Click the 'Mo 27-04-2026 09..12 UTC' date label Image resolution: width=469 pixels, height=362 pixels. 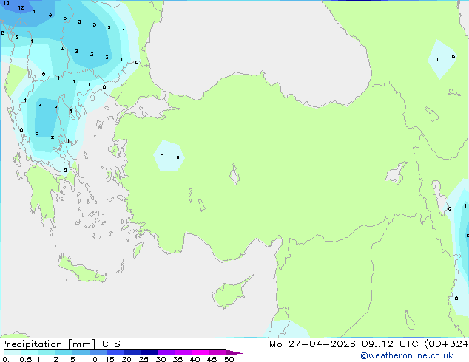tap(343, 344)
